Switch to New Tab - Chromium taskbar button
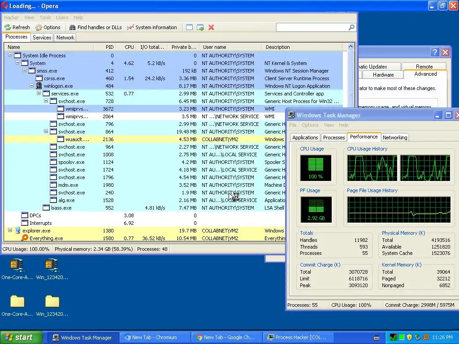Image resolution: width=459 pixels, height=344 pixels. click(155, 338)
